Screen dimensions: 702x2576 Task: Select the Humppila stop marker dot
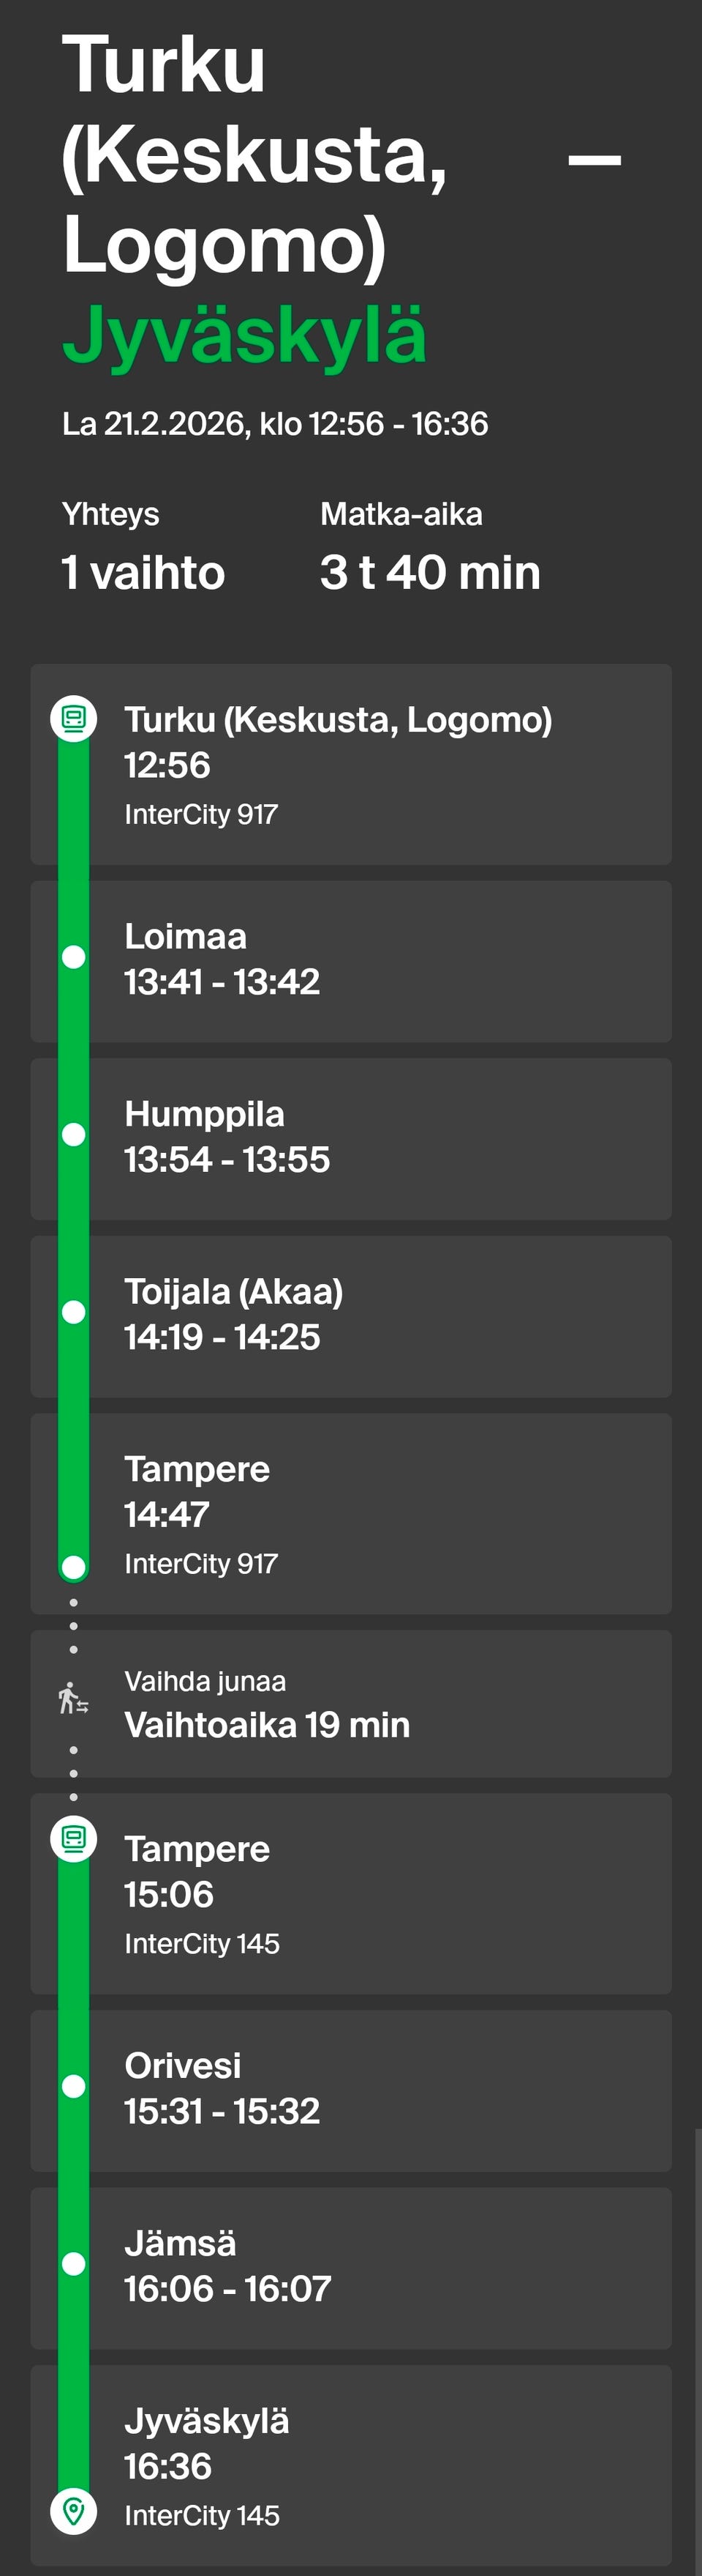pos(73,1134)
